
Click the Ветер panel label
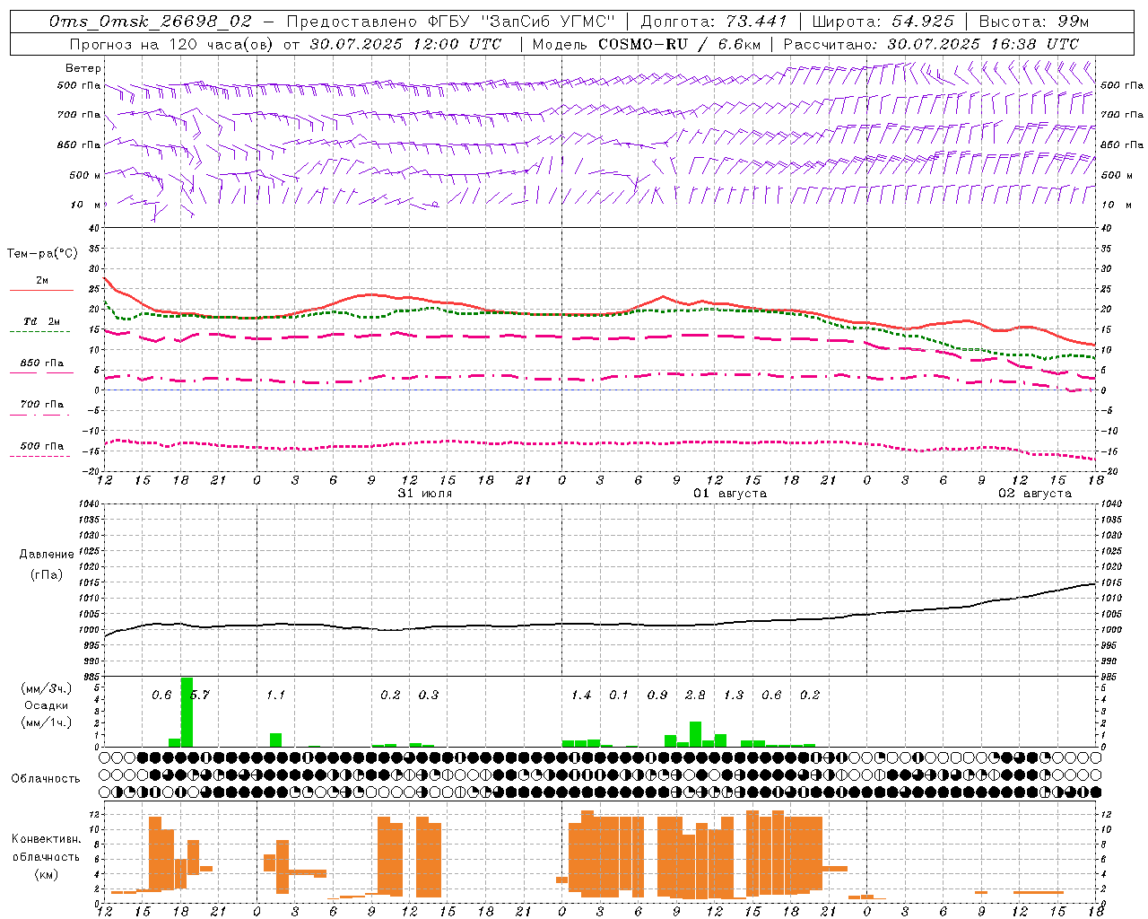[x=83, y=68]
